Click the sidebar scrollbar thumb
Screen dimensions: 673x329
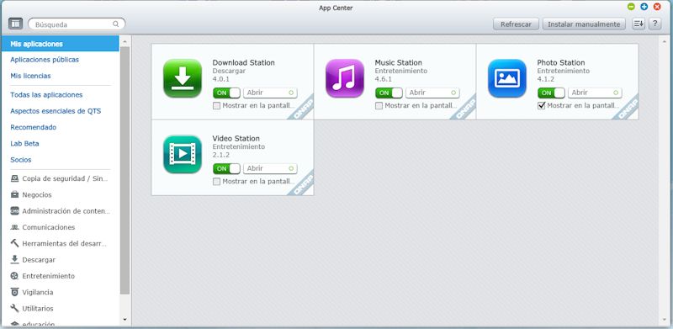point(125,171)
